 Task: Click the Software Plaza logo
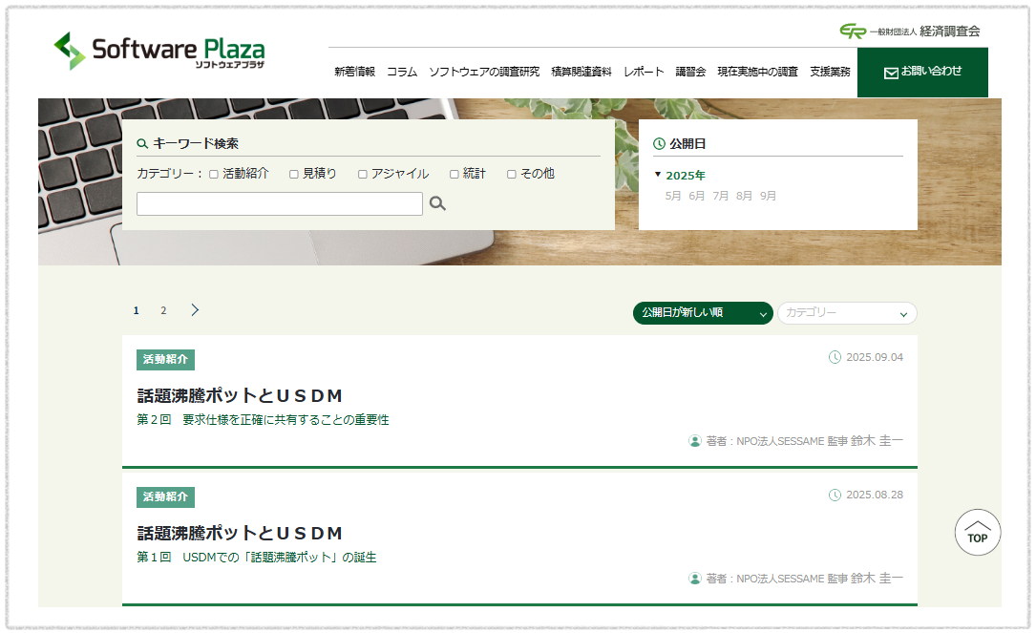click(x=159, y=52)
